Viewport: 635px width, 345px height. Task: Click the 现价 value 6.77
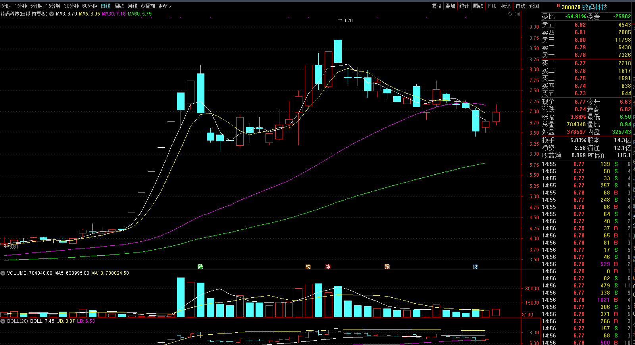(x=580, y=102)
